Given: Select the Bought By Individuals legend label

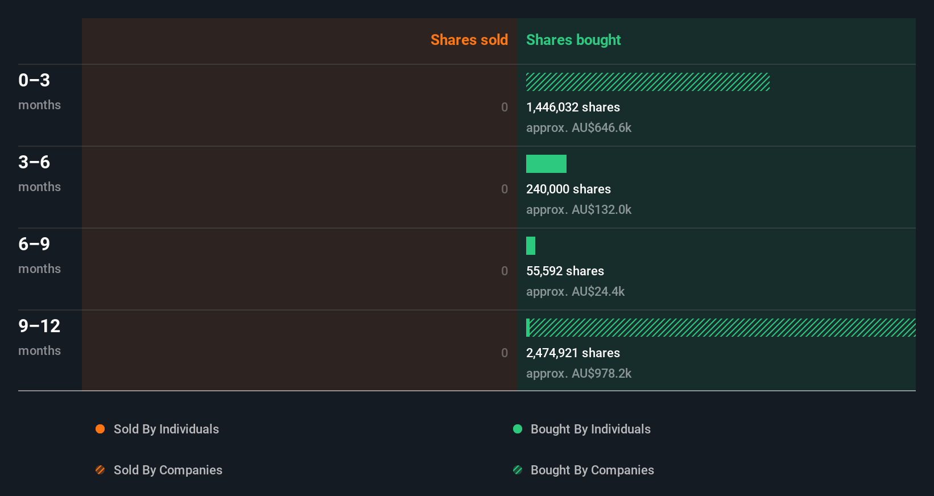Looking at the screenshot, I should pos(590,429).
